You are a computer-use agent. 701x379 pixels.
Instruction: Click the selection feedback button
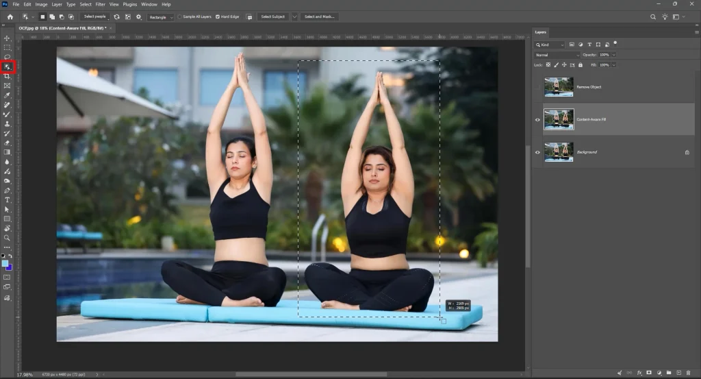[249, 17]
